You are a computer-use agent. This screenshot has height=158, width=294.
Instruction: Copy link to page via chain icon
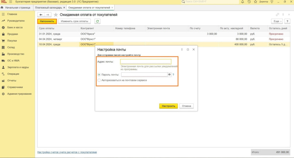point(277,15)
